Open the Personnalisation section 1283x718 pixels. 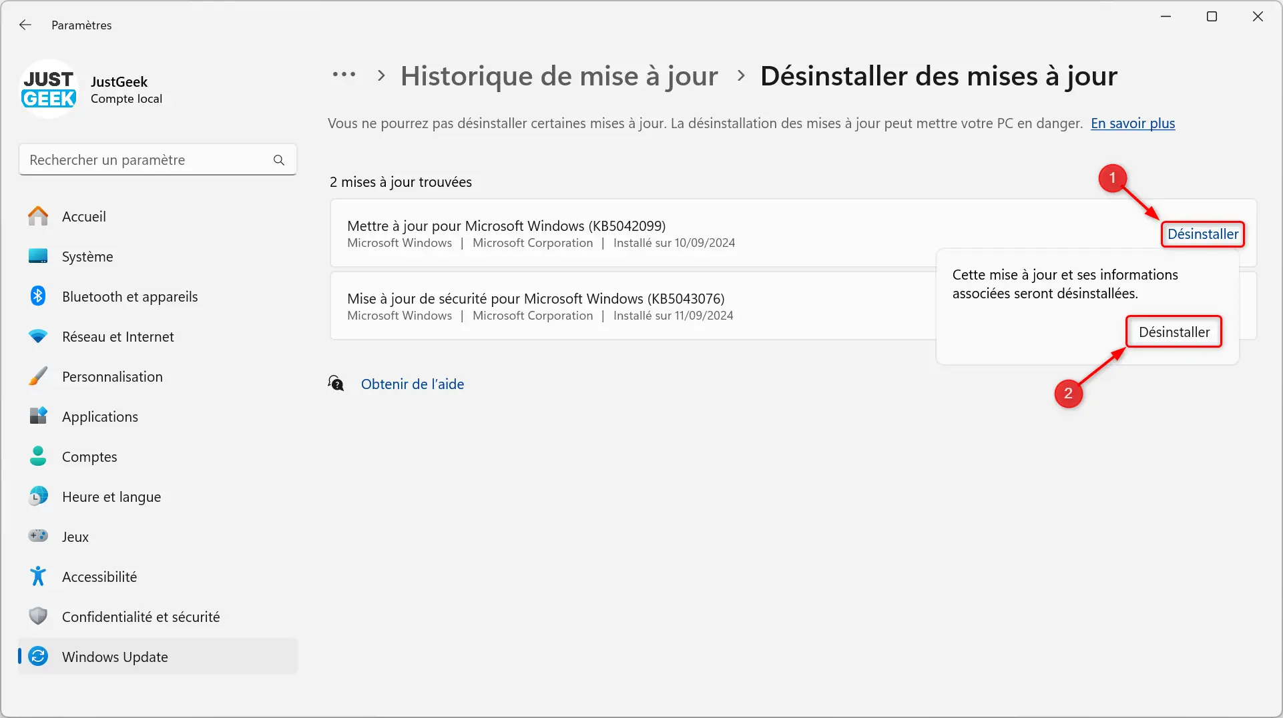[x=112, y=376]
